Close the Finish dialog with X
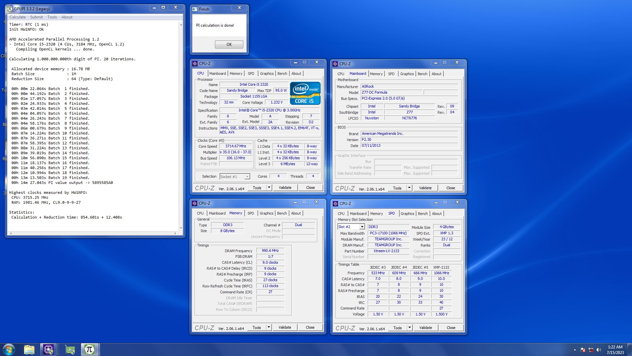 (x=239, y=8)
